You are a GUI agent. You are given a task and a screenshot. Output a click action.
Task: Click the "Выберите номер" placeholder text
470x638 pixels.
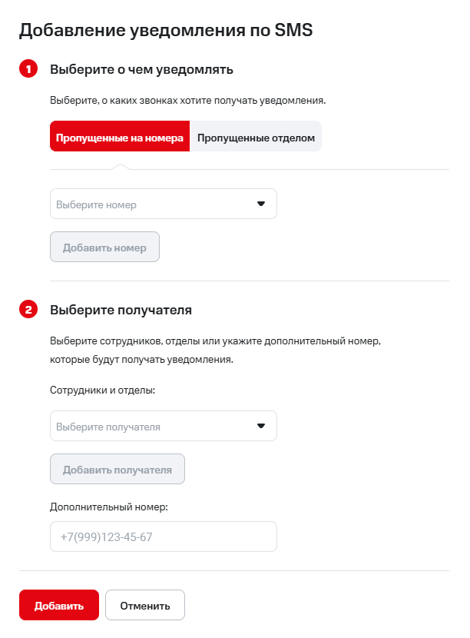tap(96, 205)
